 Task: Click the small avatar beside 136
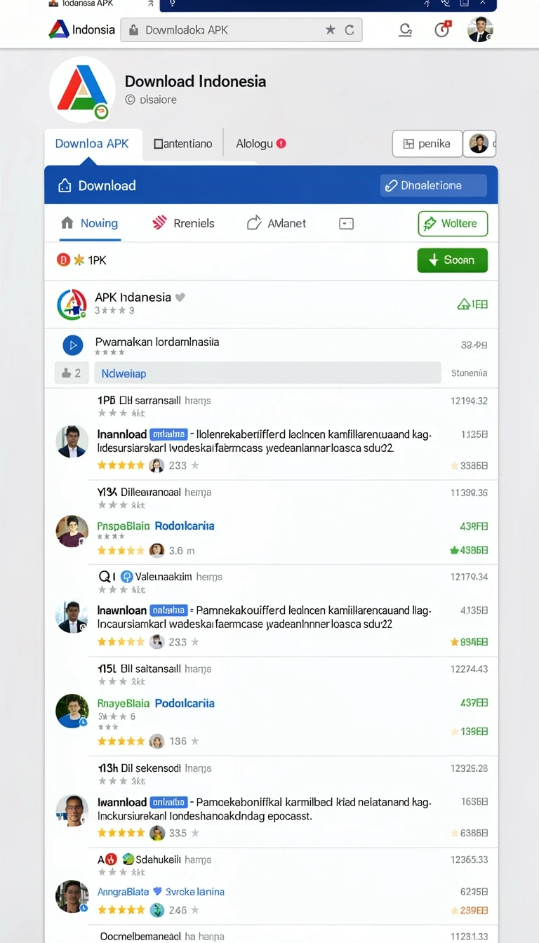tap(157, 741)
